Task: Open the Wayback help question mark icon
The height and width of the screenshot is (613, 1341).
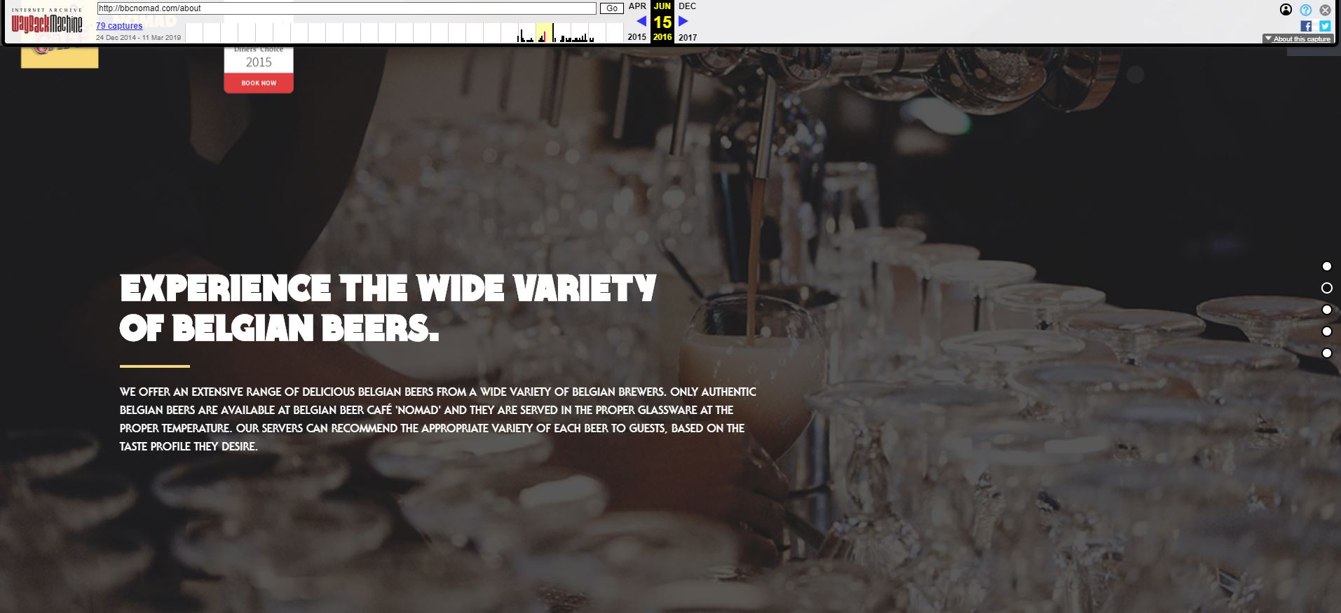Action: (1305, 10)
